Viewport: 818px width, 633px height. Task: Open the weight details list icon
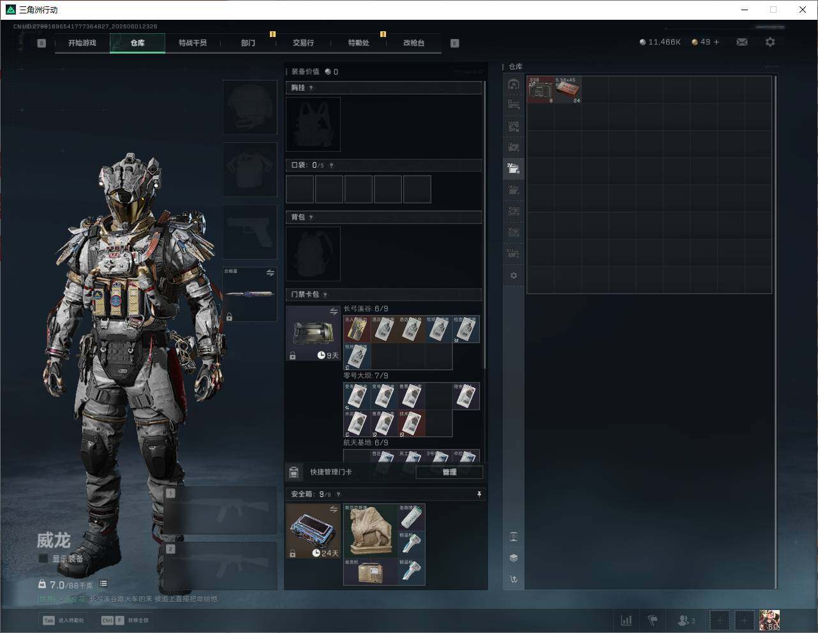tap(103, 584)
